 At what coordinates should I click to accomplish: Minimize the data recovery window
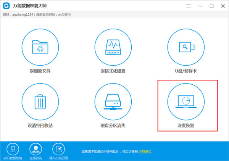tap(201, 6)
